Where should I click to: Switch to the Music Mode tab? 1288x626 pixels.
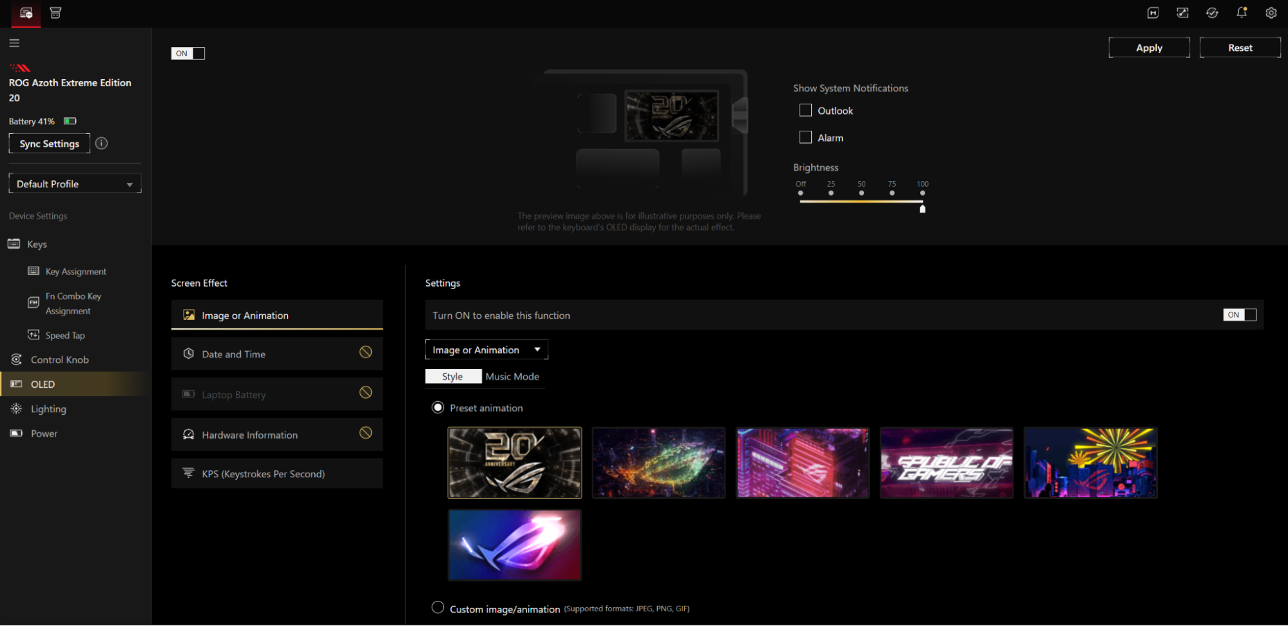pos(512,376)
